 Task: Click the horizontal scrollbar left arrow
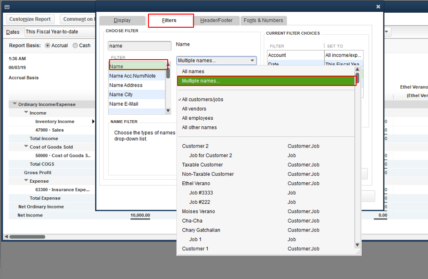tap(6, 237)
